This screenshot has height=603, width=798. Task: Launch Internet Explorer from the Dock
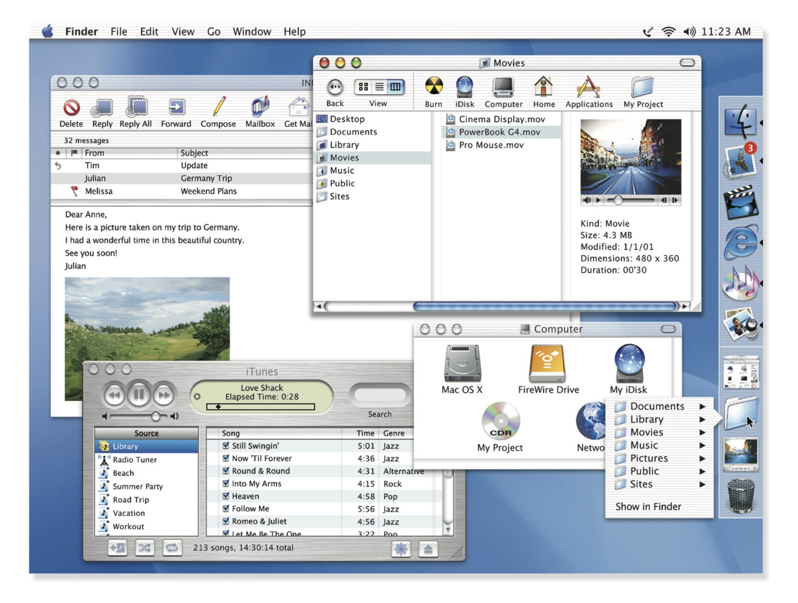741,242
